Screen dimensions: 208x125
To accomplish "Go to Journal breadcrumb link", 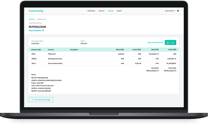I will tap(31, 19).
